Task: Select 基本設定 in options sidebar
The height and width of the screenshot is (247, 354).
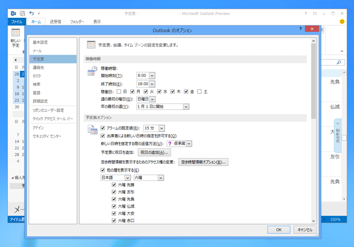Action: [53, 43]
